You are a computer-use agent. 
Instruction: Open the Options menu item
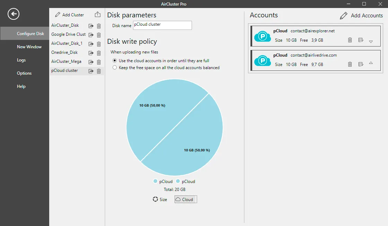(x=24, y=73)
